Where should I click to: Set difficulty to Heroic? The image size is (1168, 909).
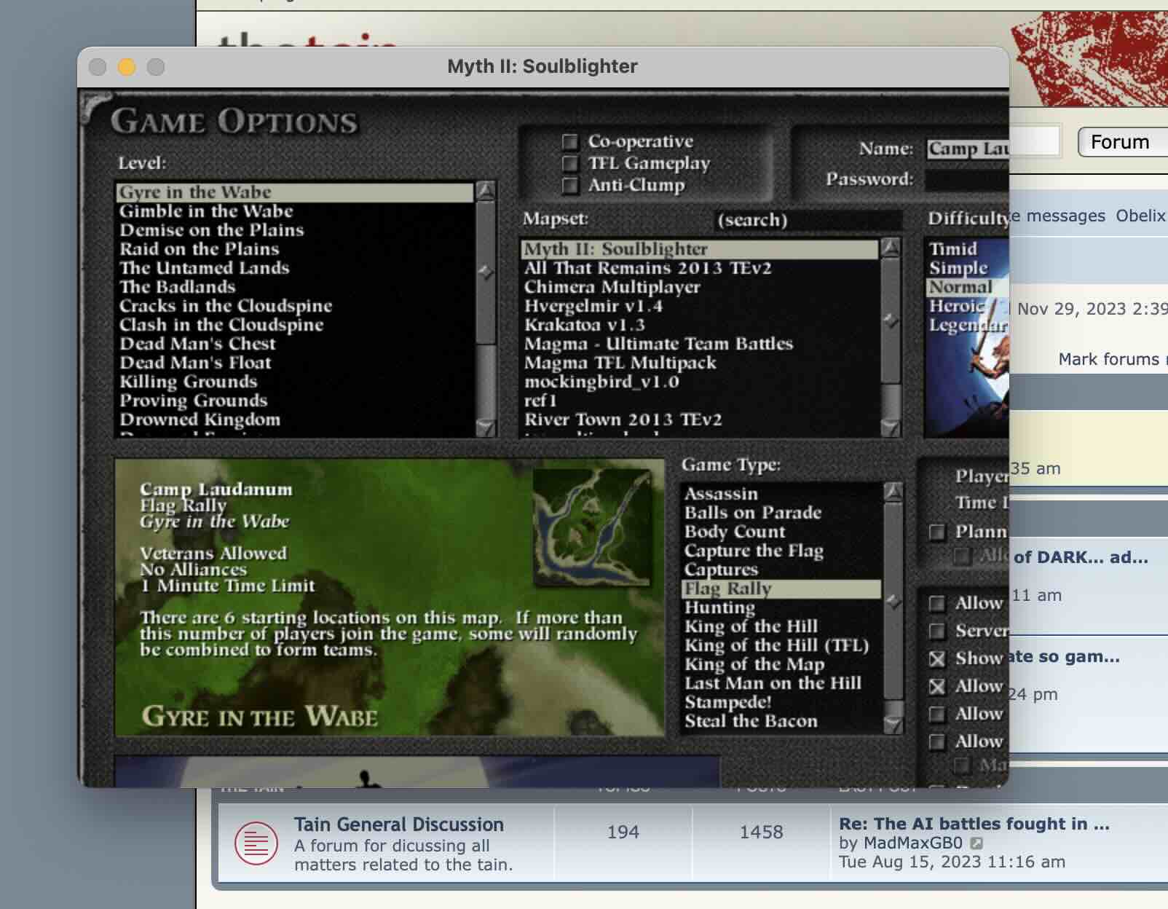pyautogui.click(x=967, y=306)
